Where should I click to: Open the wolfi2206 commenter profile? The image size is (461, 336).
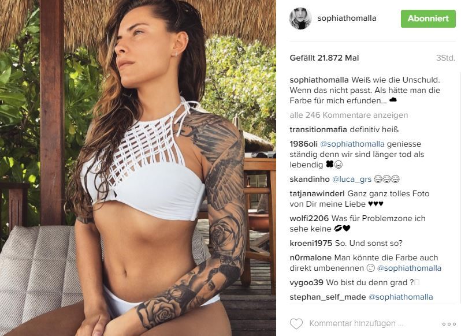click(309, 219)
